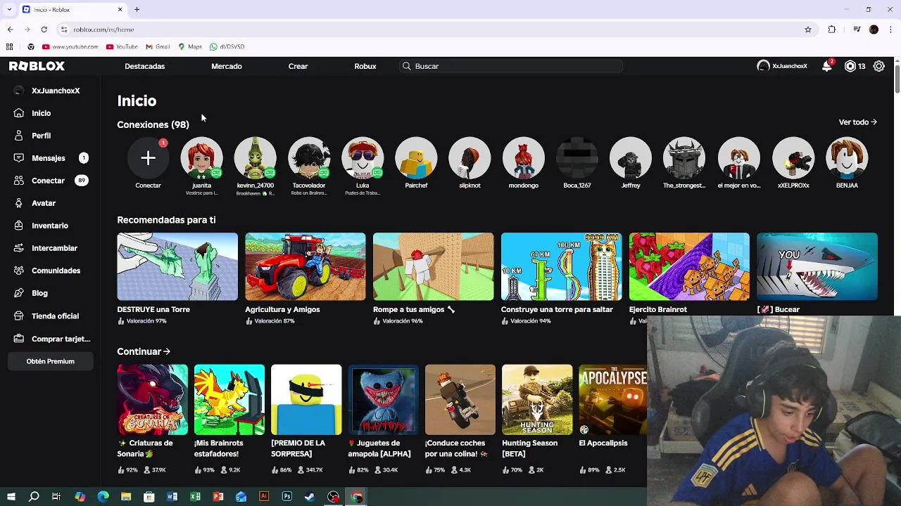
Task: Click the browser address bar URL
Action: 103,30
